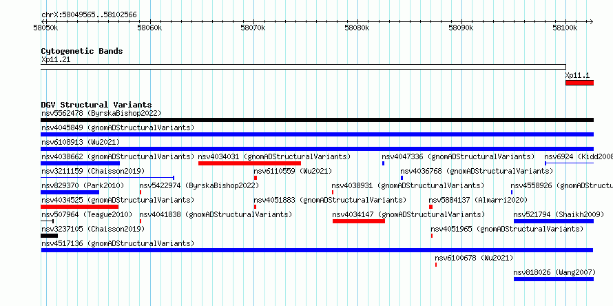Click the red nsv4034031 bar

coord(249,163)
